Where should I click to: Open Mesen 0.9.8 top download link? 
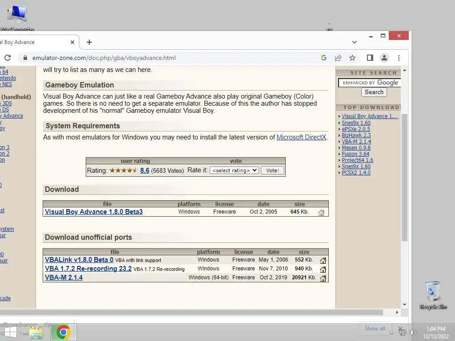(x=356, y=147)
